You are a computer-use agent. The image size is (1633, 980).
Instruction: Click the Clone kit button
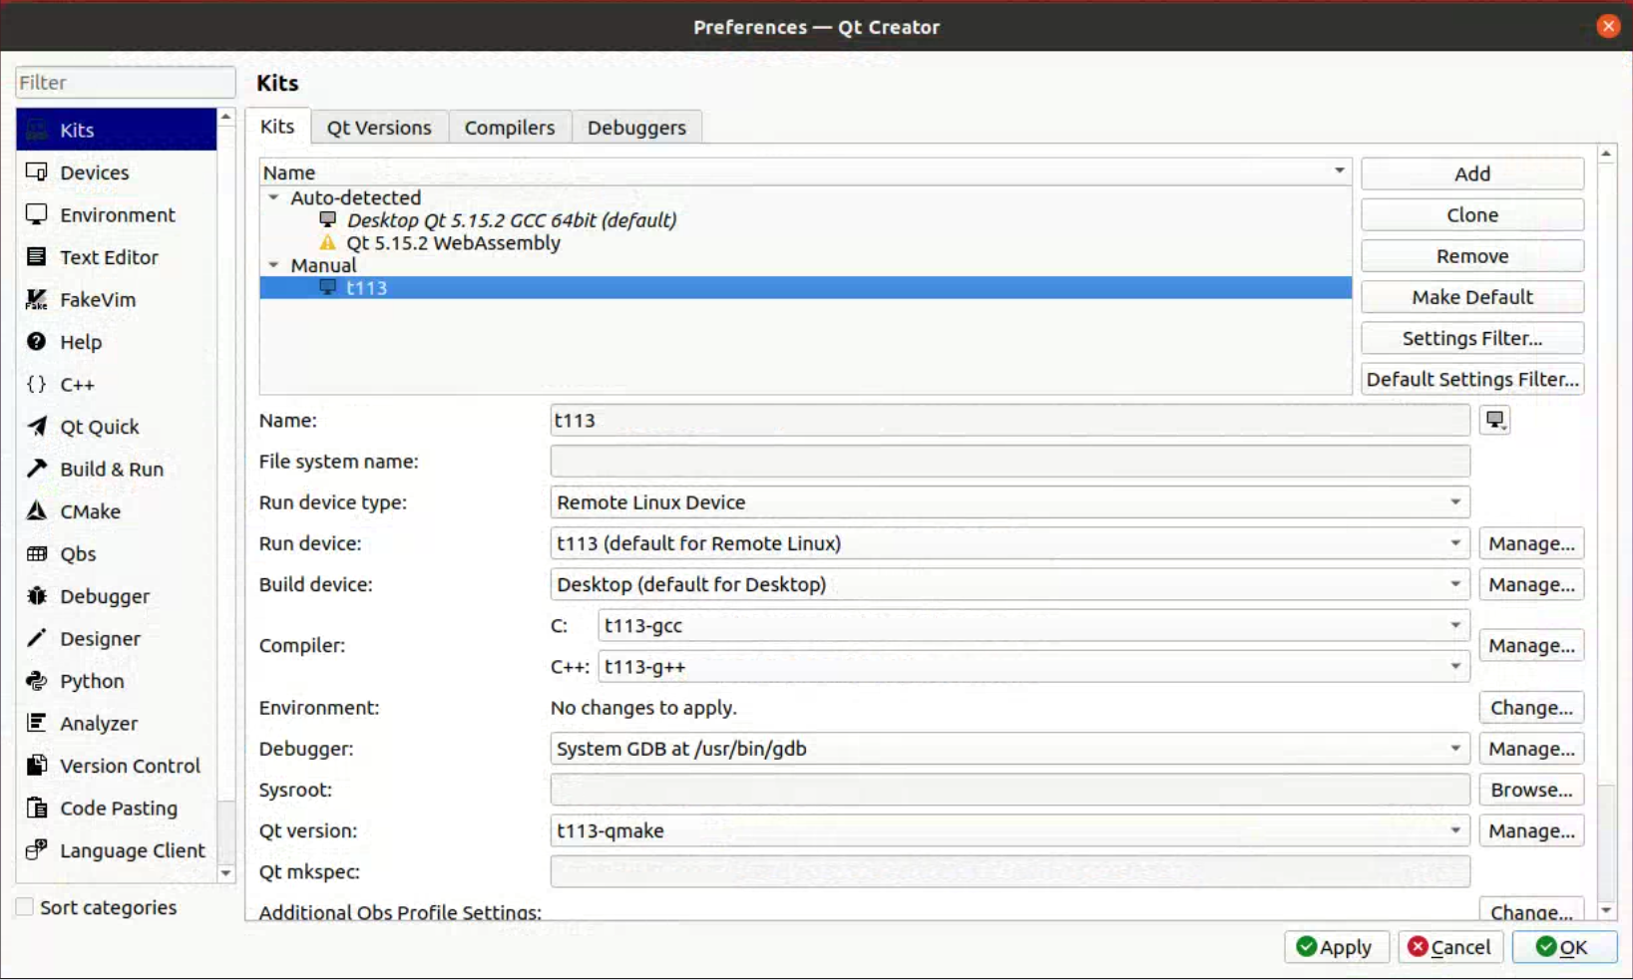(x=1472, y=214)
